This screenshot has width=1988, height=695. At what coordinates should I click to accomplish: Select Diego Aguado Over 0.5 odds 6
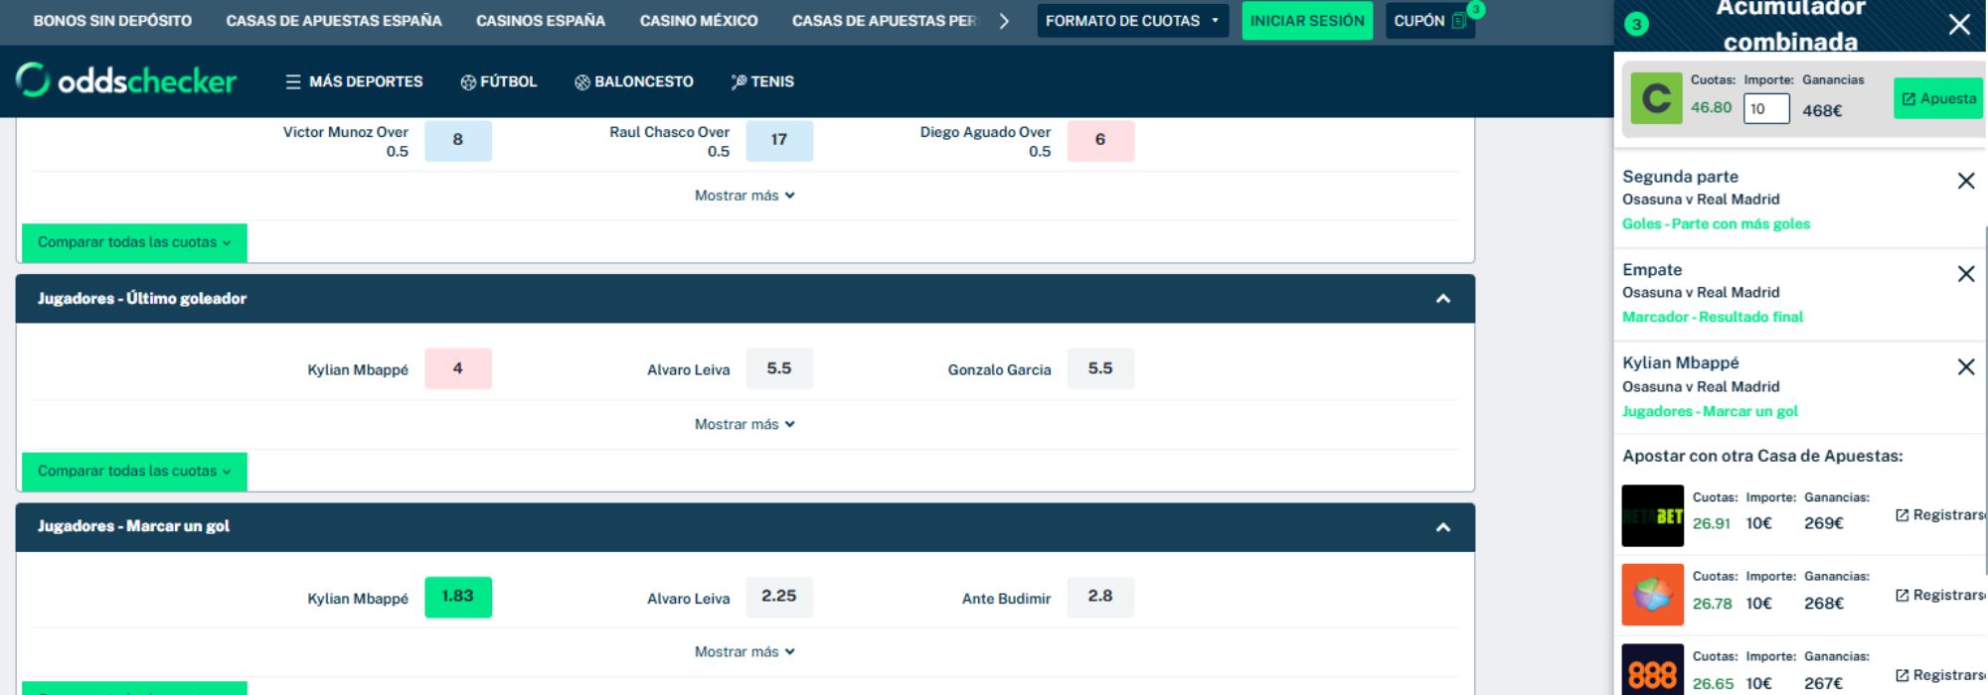click(1099, 140)
